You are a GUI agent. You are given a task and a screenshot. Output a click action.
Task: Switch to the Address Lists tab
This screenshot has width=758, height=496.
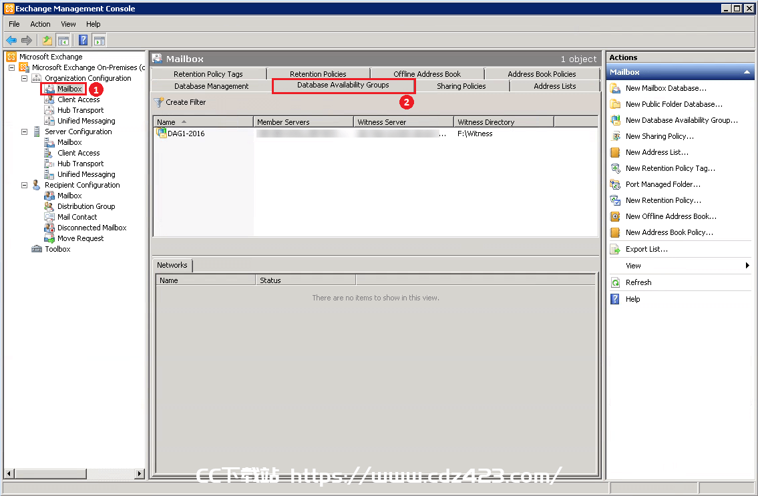coord(555,86)
